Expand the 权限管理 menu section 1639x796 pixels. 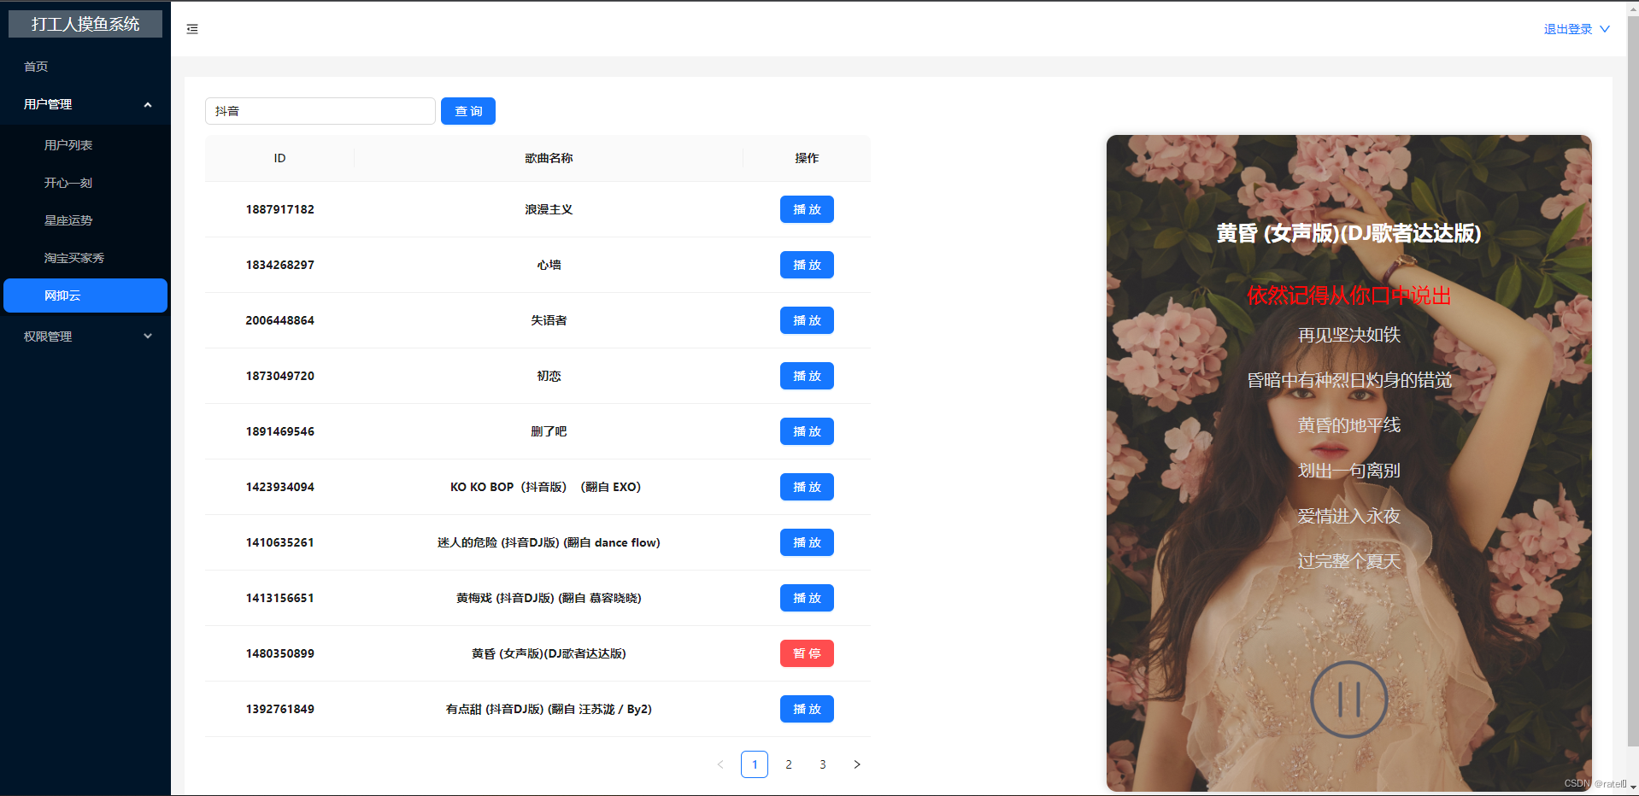pyautogui.click(x=85, y=336)
